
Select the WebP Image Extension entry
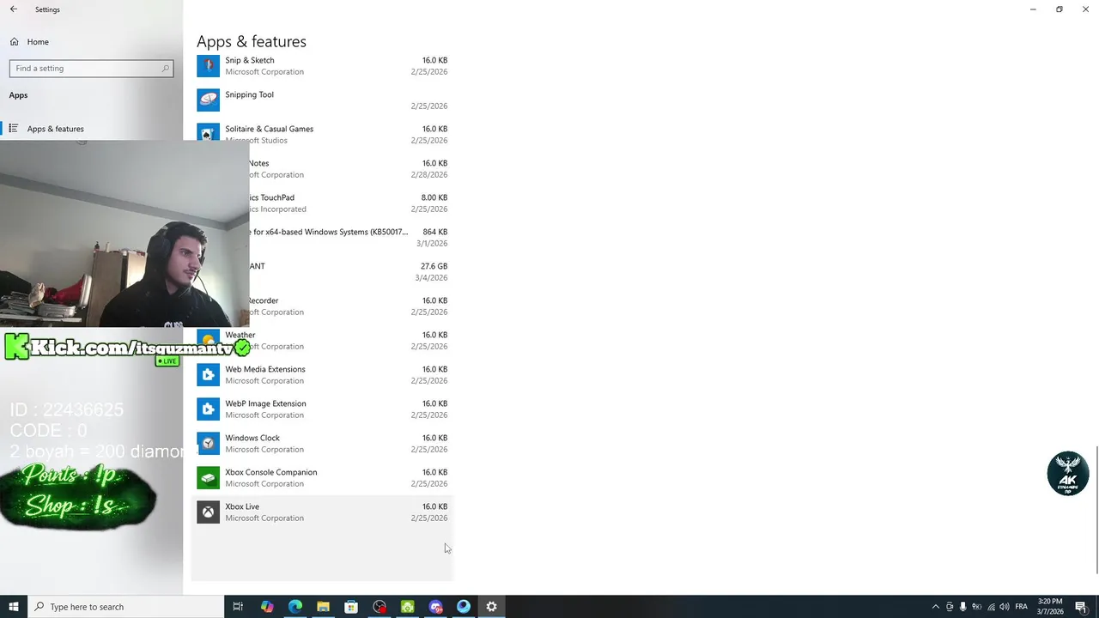(x=322, y=409)
